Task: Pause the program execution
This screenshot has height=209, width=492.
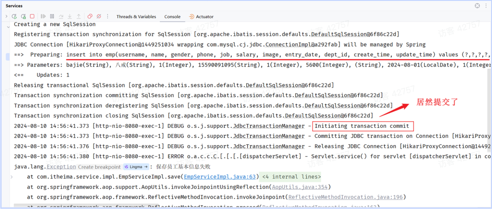Action: [52, 16]
